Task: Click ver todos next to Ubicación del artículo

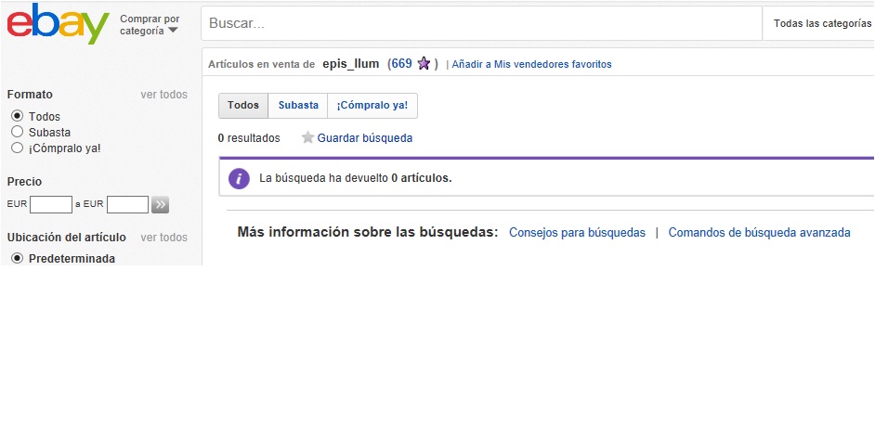Action: coord(164,238)
